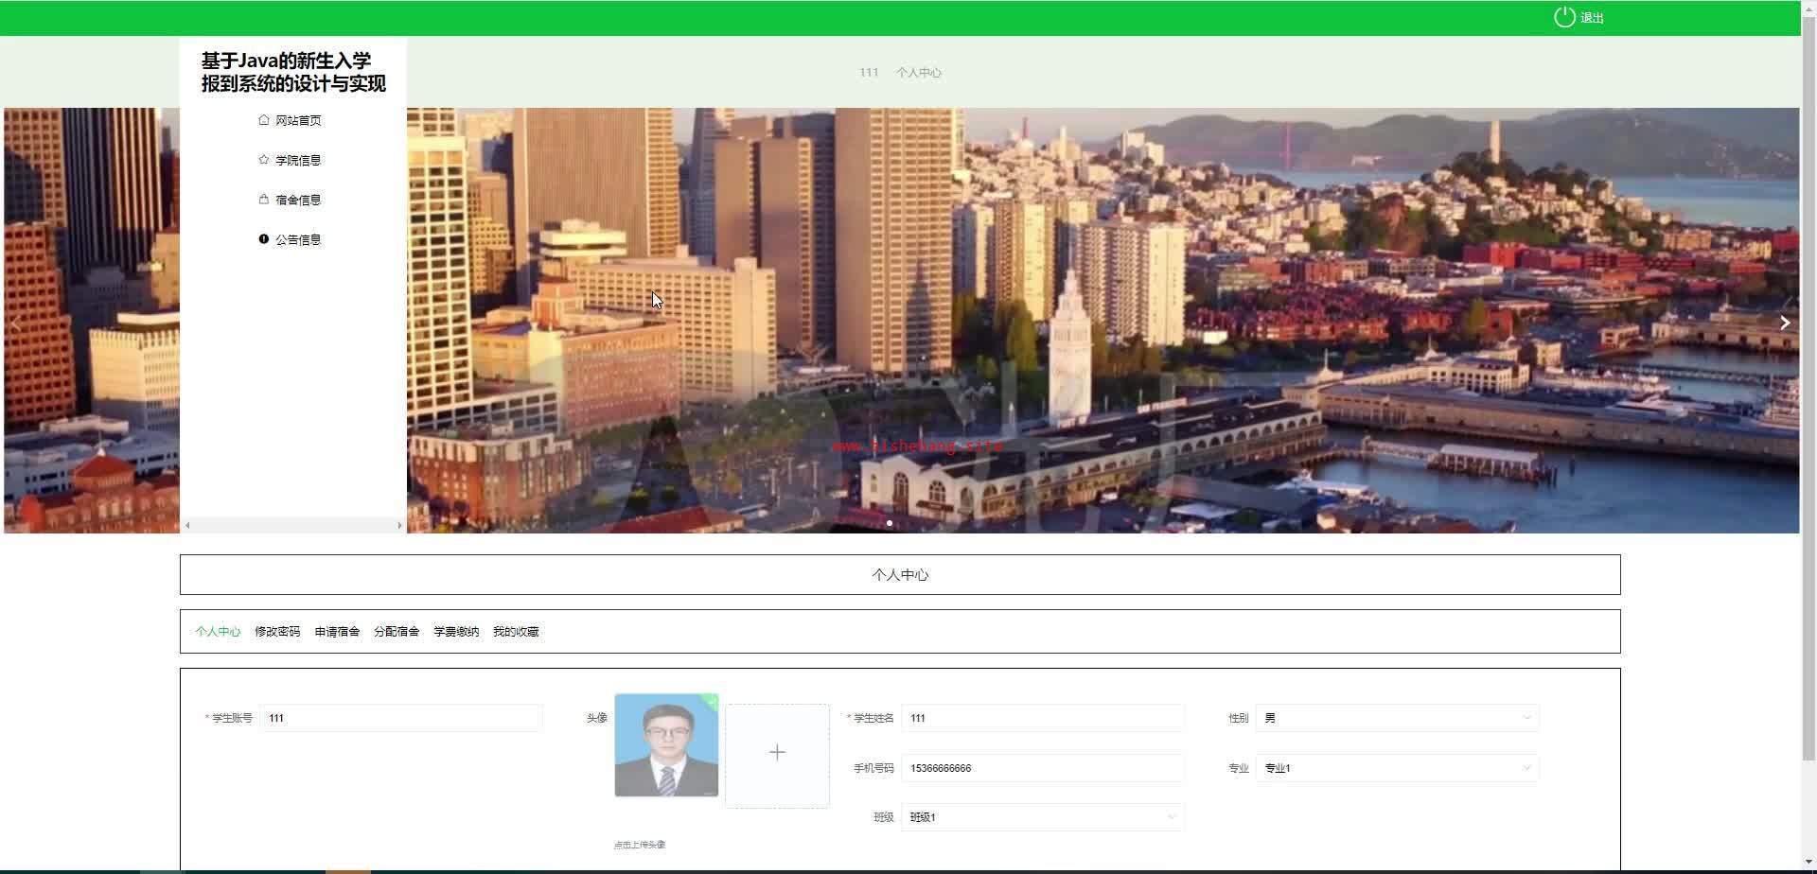Screen dimensions: 1817x874
Task: Expand the 专业 major dropdown
Action: (1397, 768)
